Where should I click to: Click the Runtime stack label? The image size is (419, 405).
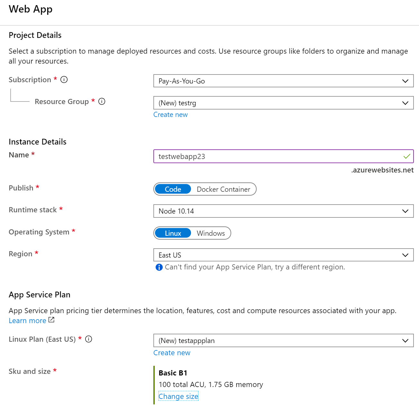(33, 210)
